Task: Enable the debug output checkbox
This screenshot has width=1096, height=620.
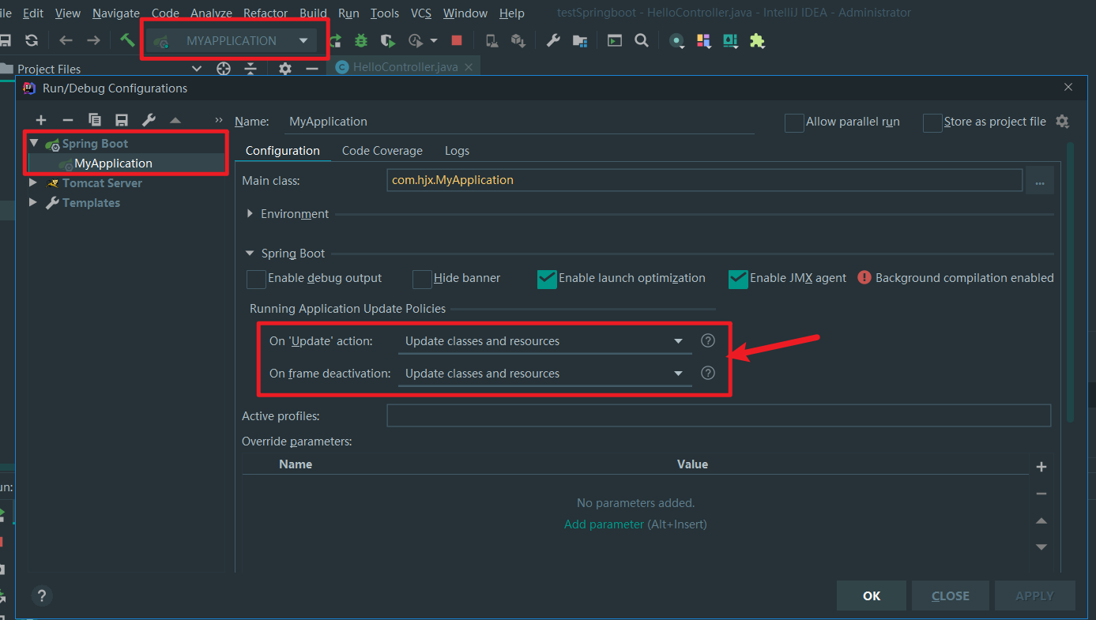Action: (x=256, y=279)
